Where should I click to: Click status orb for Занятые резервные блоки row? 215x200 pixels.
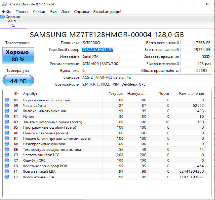(7, 122)
